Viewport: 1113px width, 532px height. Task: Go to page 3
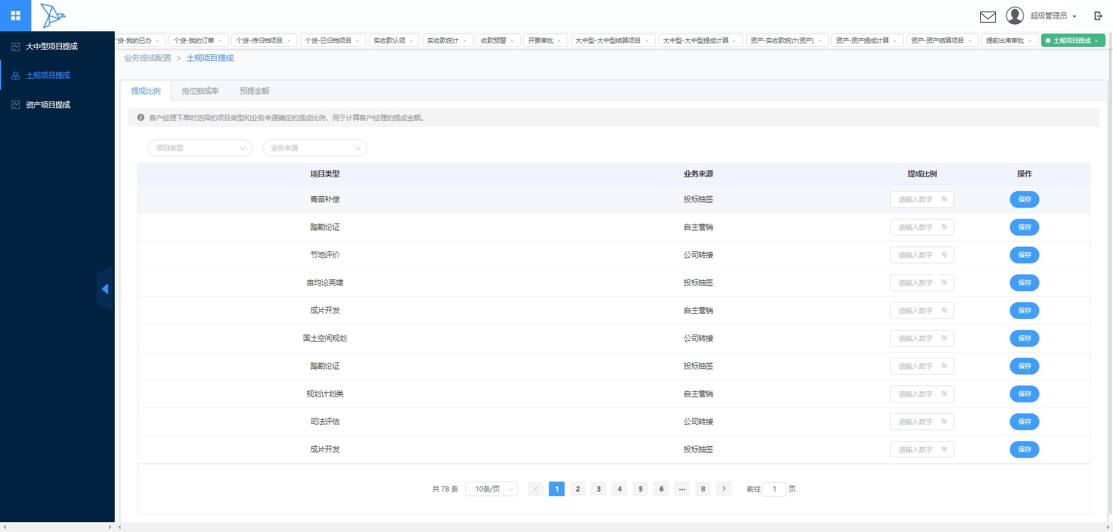point(599,489)
